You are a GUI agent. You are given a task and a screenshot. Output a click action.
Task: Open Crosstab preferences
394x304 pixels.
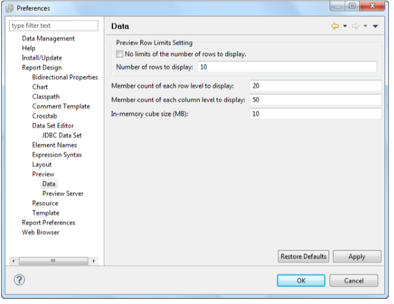click(44, 116)
